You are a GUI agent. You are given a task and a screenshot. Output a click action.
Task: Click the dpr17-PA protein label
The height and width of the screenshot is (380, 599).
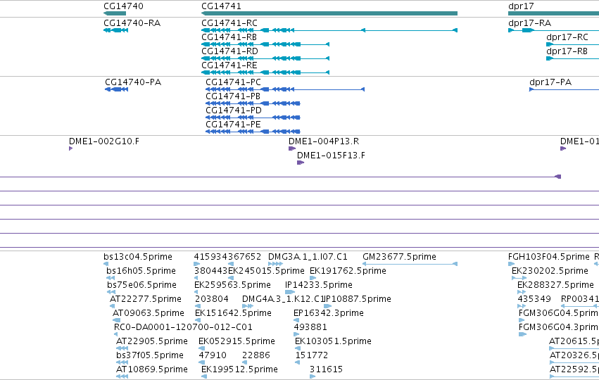point(550,82)
